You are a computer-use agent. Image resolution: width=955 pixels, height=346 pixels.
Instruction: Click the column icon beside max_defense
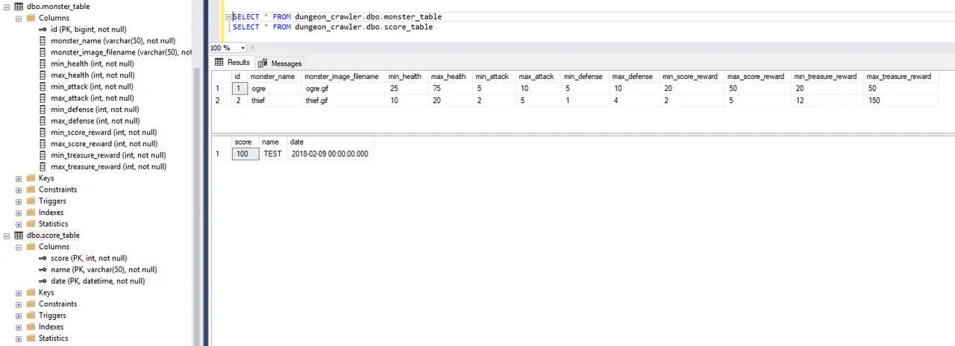(x=43, y=121)
